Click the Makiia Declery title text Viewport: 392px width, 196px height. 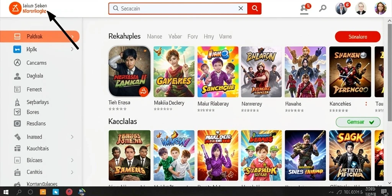[169, 103]
